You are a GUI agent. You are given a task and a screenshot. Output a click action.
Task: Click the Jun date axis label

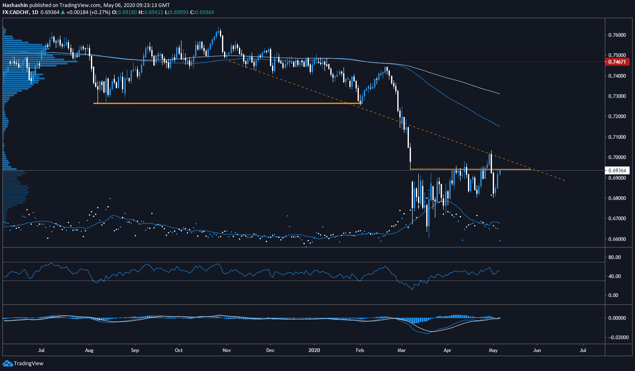(x=537, y=350)
